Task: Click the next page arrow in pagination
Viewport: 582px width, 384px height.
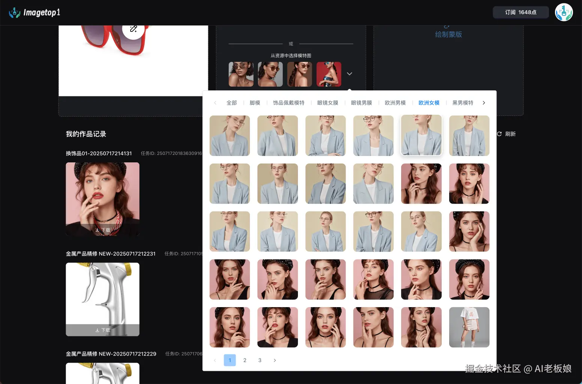Action: [x=275, y=360]
